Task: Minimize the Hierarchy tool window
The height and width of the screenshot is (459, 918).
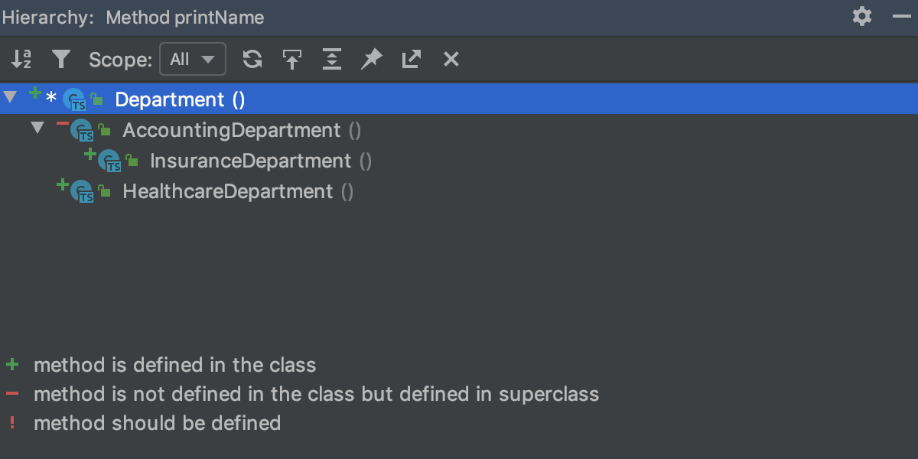Action: pos(900,16)
